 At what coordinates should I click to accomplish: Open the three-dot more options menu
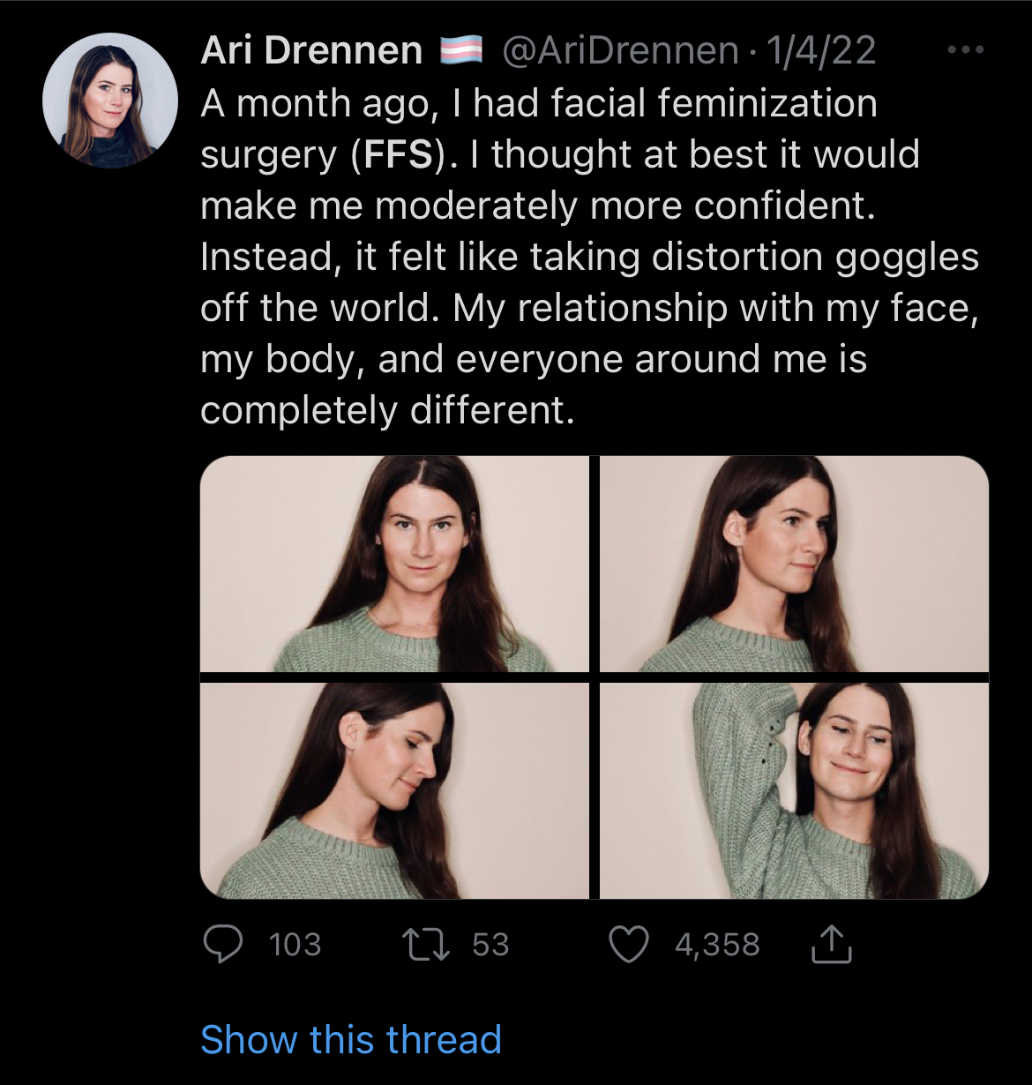pyautogui.click(x=965, y=51)
